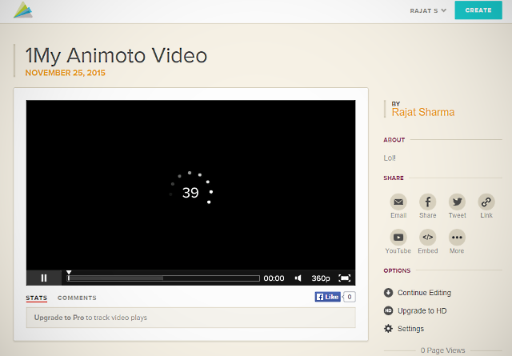Click the playhead marker on timeline
The width and height of the screenshot is (512, 356).
69,272
